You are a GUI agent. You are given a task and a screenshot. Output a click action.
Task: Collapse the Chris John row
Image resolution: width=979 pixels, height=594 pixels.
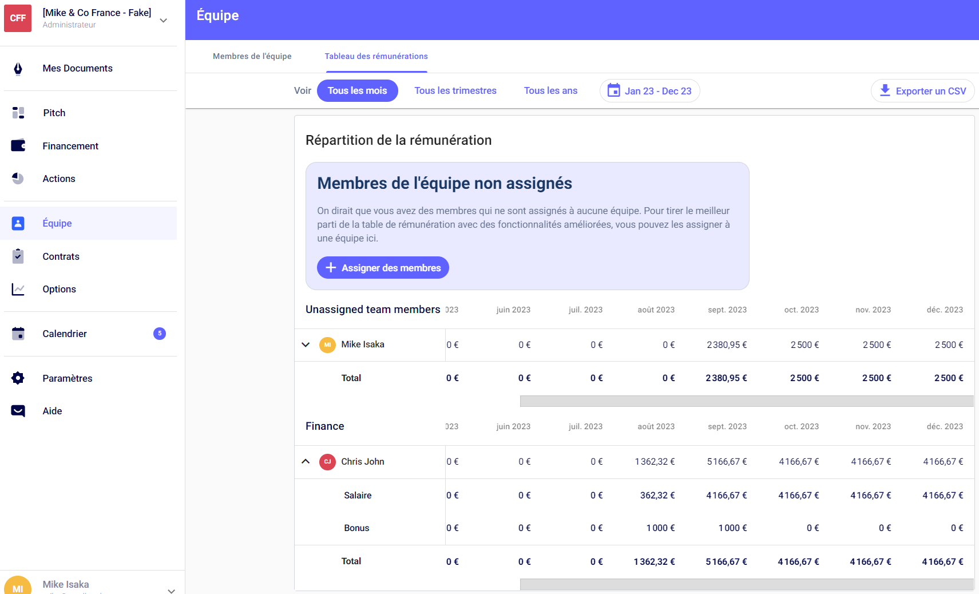[306, 461]
